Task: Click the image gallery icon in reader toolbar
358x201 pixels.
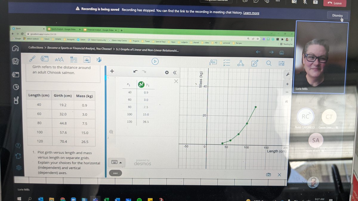Action: [x=87, y=60]
